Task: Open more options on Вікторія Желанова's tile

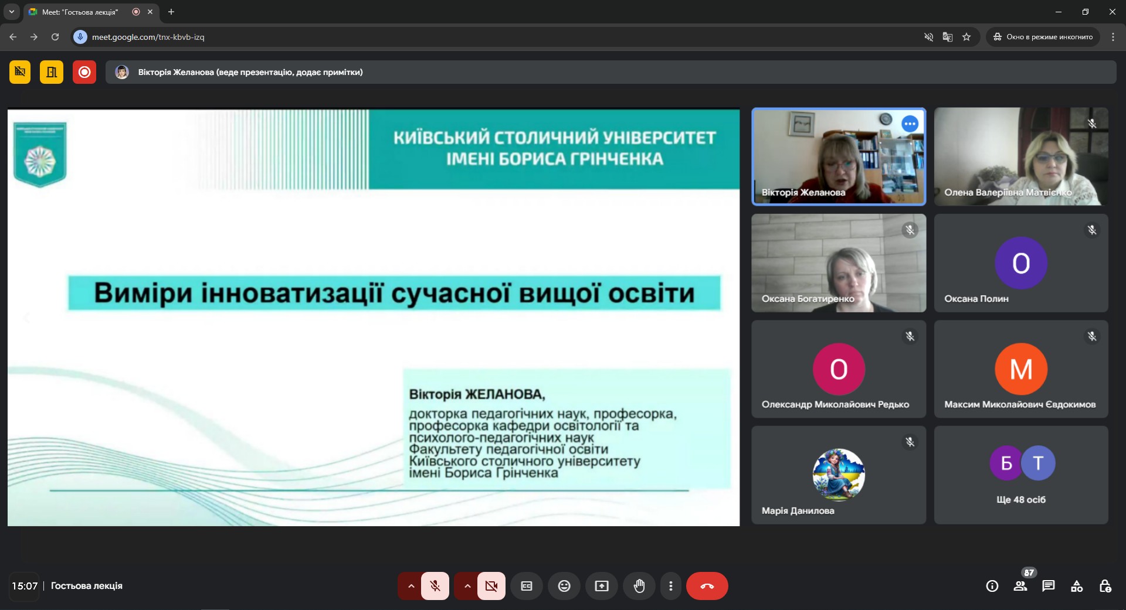Action: [x=910, y=124]
